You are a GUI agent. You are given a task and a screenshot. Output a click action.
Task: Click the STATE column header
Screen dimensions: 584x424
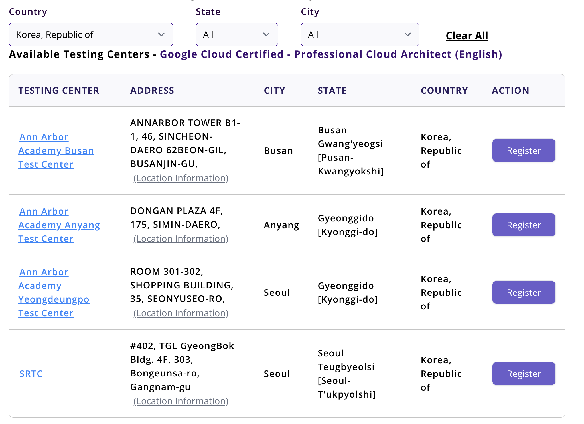[332, 91]
